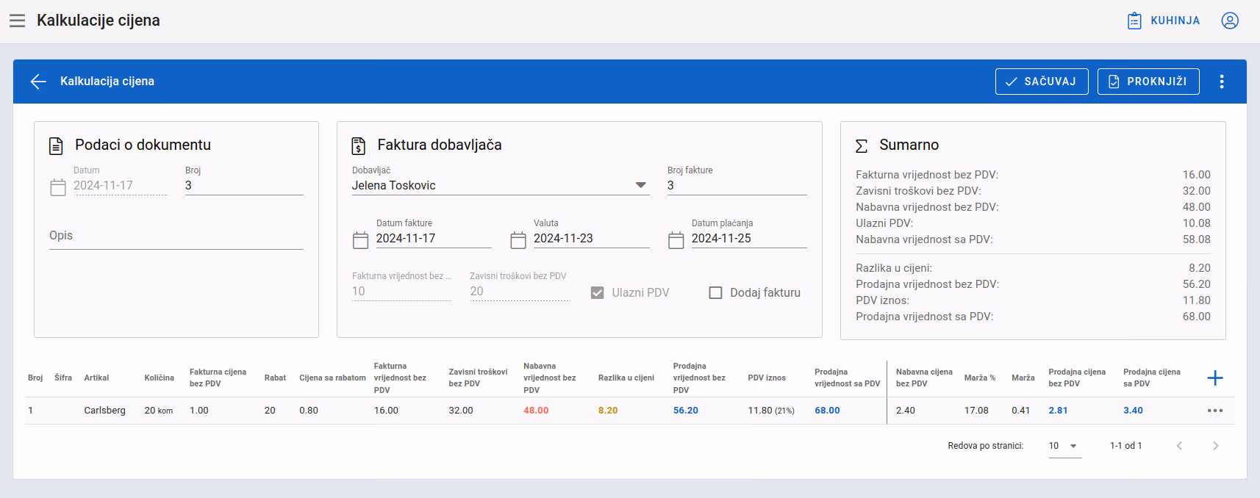Open Datum plaćanja calendar icon
1260x498 pixels.
tap(676, 240)
